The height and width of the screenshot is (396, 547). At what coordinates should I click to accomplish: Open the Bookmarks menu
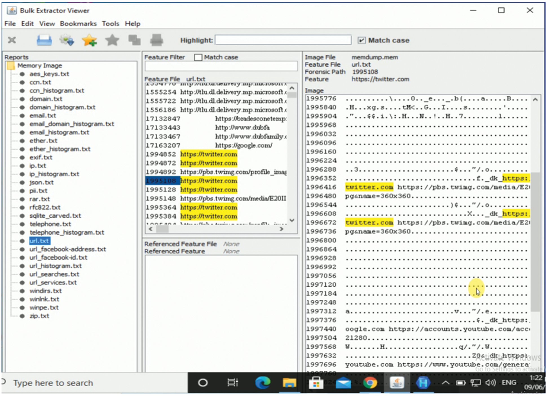coord(78,24)
